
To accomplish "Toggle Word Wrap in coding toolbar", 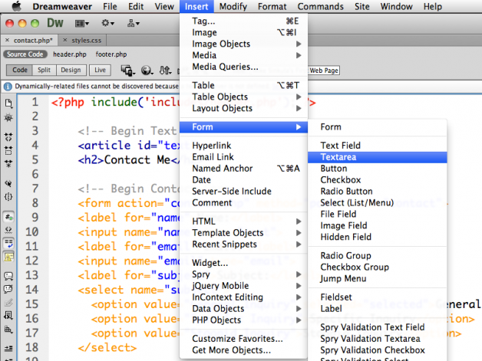I will [8, 244].
